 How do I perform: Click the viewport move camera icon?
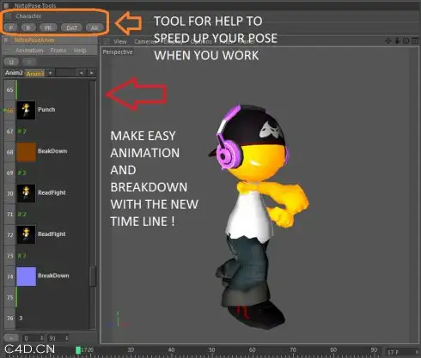[388, 41]
